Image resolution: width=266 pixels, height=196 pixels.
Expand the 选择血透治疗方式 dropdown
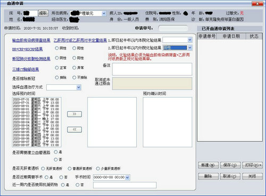(79, 87)
